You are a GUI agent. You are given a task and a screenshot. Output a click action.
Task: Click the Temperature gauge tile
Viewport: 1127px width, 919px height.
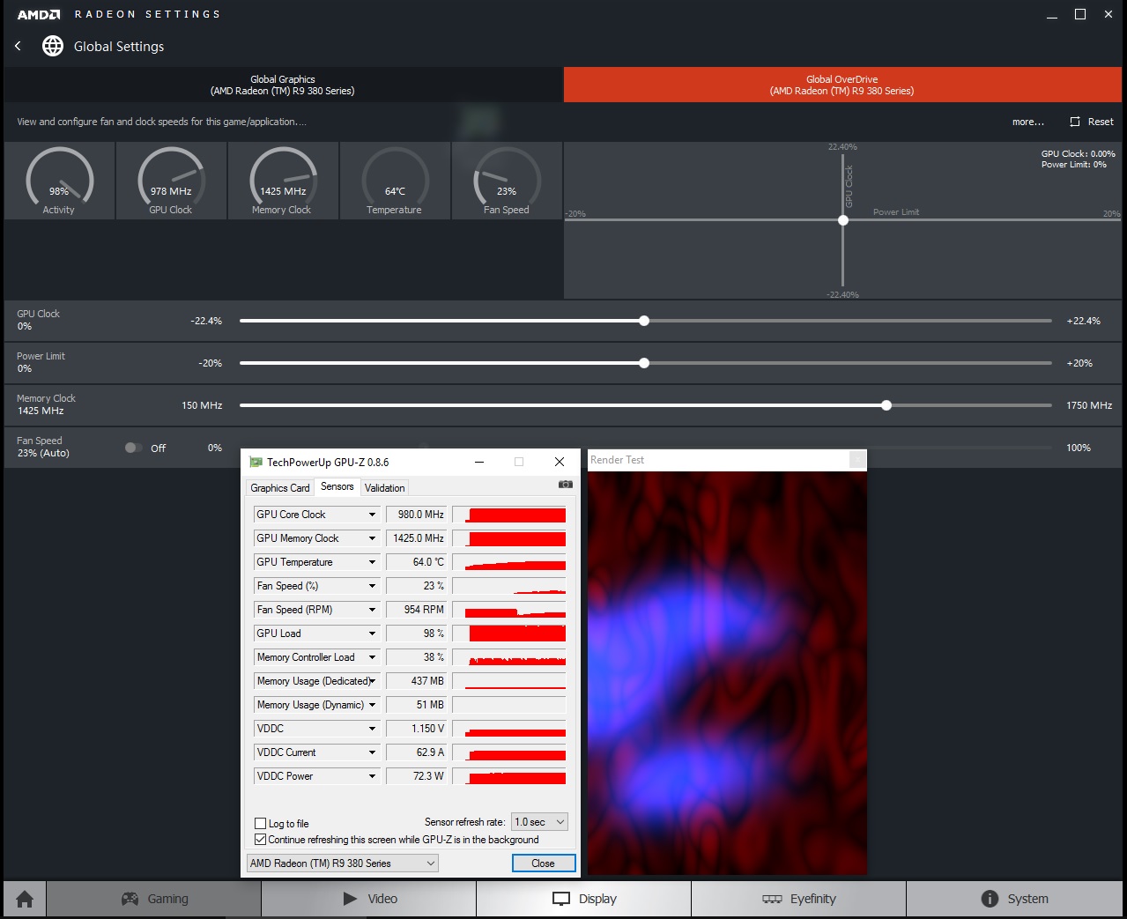click(395, 181)
